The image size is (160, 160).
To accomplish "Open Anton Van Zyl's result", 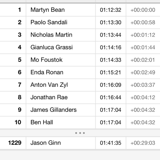I will tap(49, 85).
